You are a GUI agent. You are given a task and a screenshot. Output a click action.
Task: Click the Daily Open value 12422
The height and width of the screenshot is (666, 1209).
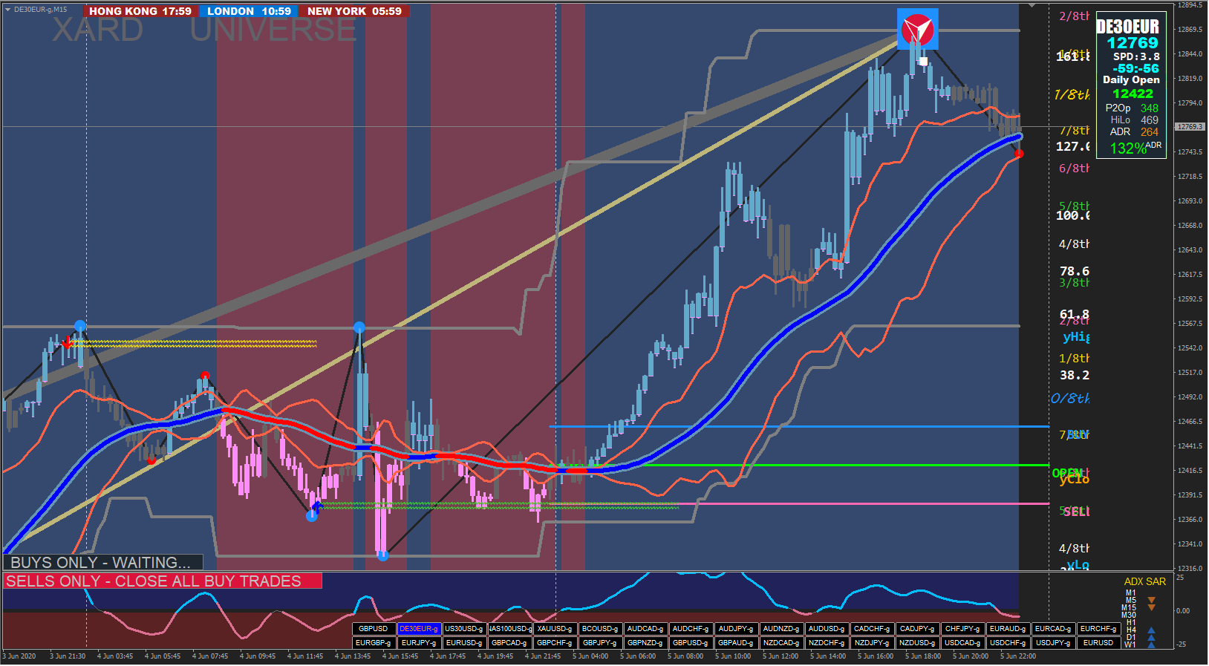coord(1133,94)
